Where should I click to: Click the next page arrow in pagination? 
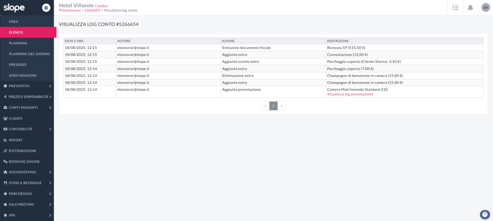tap(282, 106)
